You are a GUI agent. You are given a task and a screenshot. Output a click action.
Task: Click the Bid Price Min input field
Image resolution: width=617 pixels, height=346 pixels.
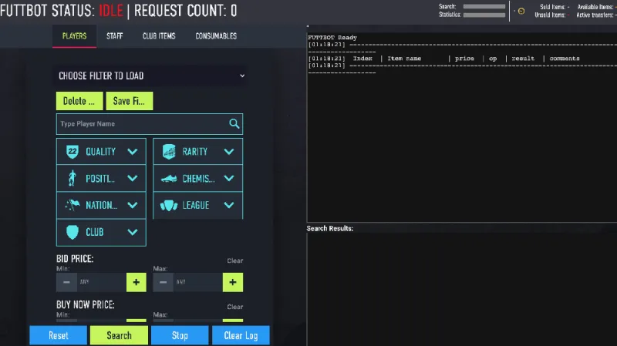[x=102, y=282]
